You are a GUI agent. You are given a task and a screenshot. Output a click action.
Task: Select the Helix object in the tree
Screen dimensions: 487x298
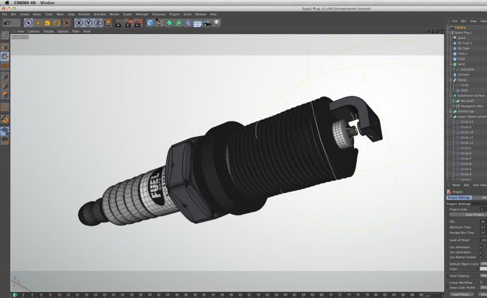point(464,90)
